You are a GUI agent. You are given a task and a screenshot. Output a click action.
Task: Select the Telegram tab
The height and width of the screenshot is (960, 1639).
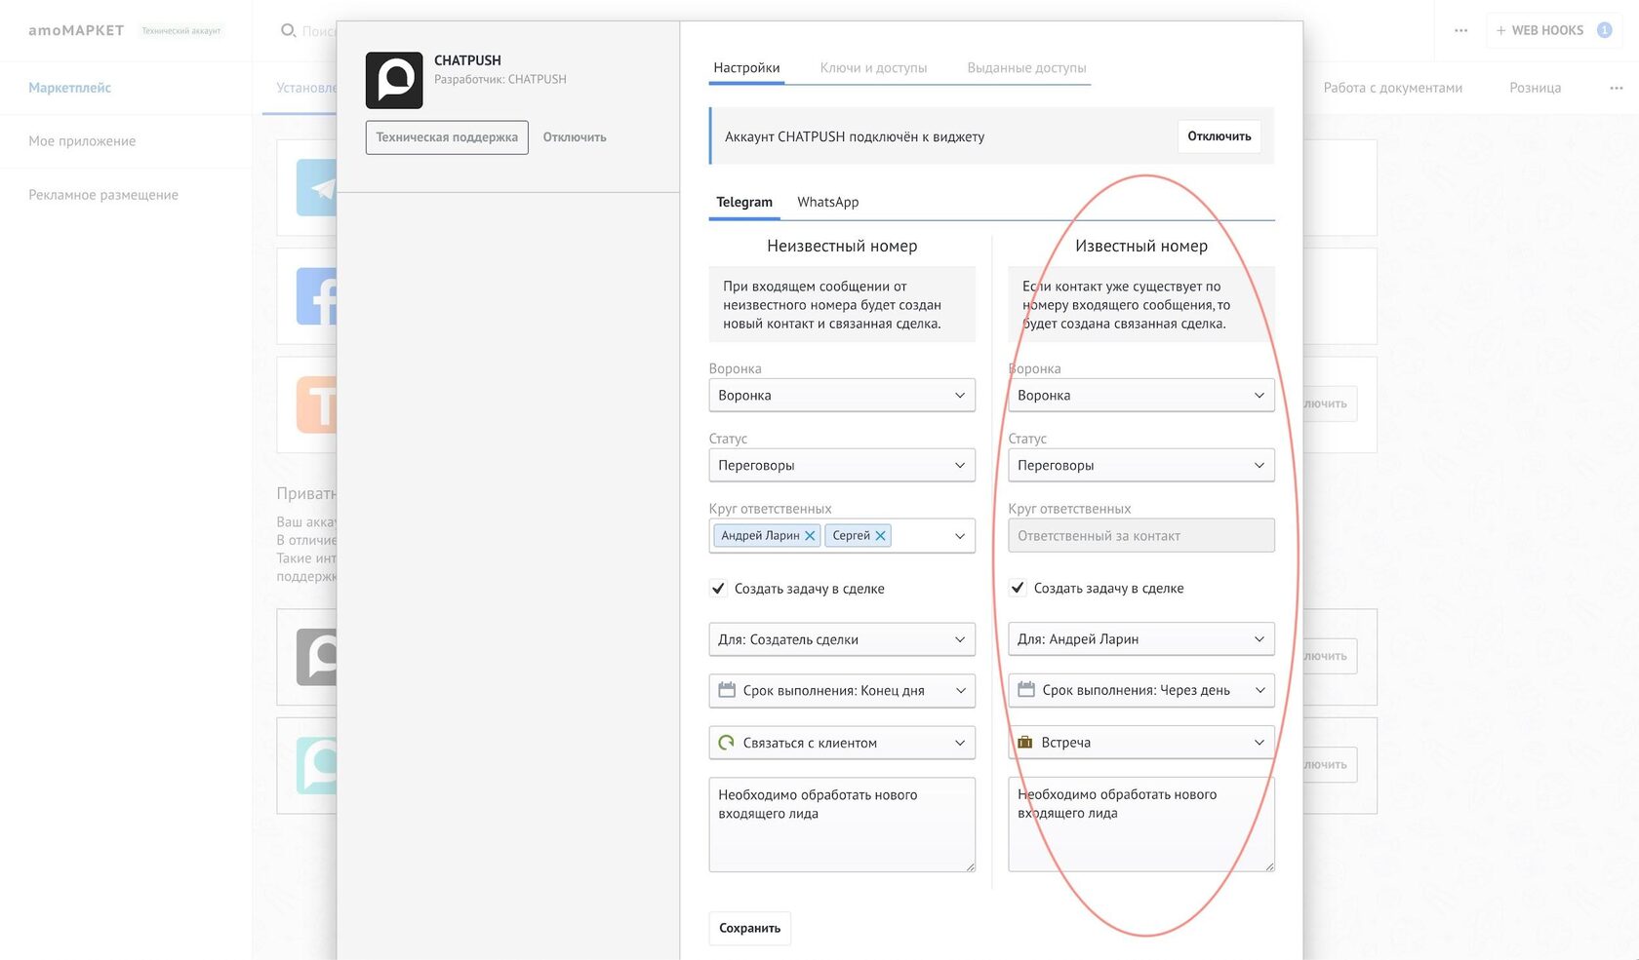tap(744, 202)
